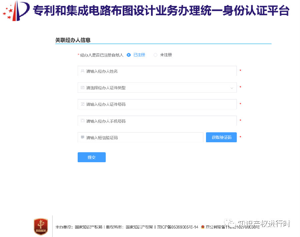Click the card icon in certificate number field
The height and width of the screenshot is (237, 300).
pos(82,104)
